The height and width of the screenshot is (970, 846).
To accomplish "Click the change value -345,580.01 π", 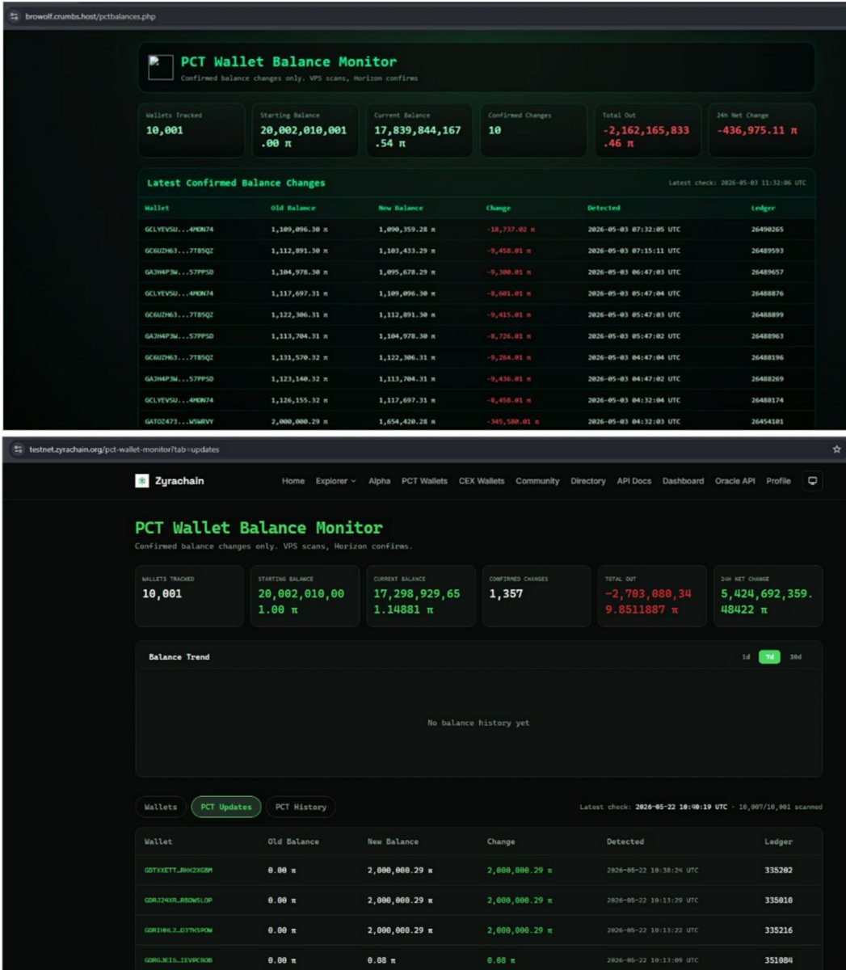I will coord(512,421).
